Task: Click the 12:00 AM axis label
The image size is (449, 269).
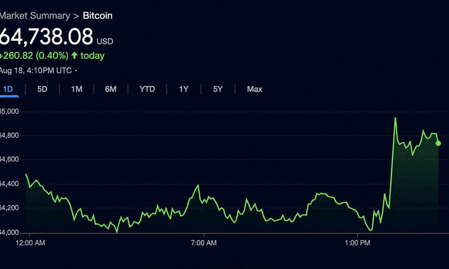Action: [x=30, y=243]
